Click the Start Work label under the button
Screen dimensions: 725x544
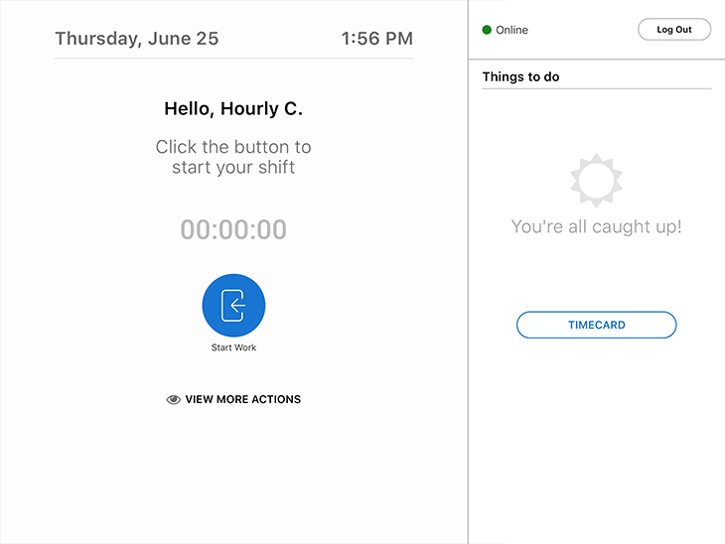(x=233, y=347)
